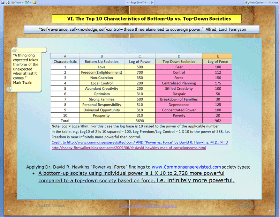Click the Print icon in the toolbar

point(7,2)
